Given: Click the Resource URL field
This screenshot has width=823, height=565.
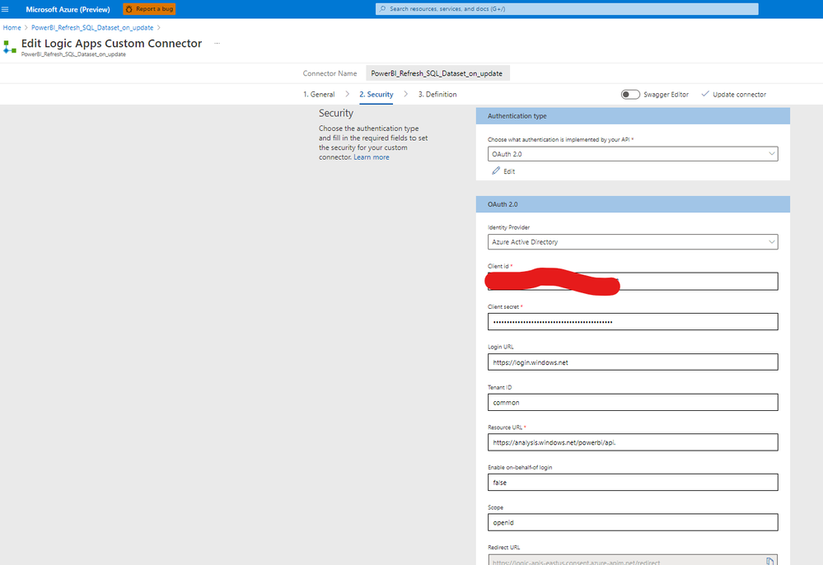Looking at the screenshot, I should click(x=633, y=442).
